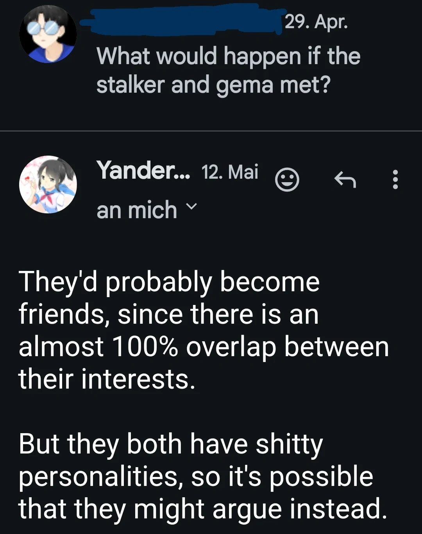Click the 'an mich' recipient label

[137, 210]
